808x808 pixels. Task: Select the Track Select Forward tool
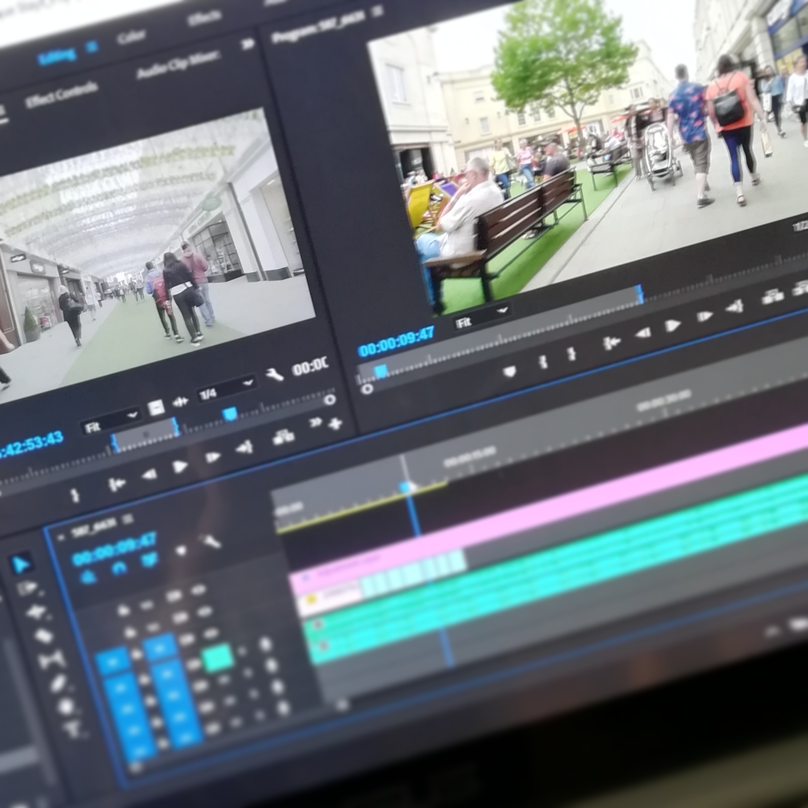click(29, 588)
